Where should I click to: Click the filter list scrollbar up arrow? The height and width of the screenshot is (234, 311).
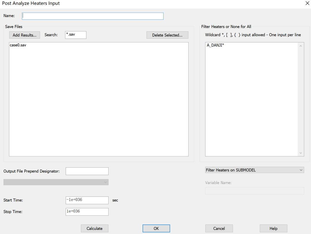pos(301,46)
